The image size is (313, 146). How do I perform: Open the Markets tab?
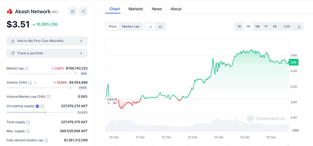(136, 9)
